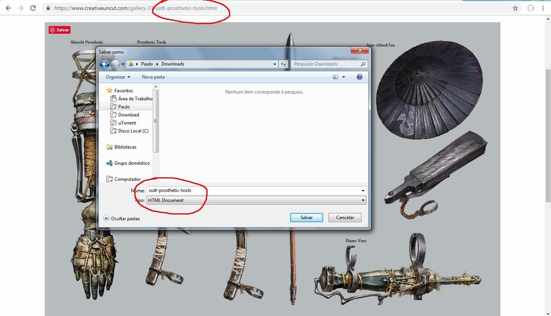The image size is (551, 316).
Task: Select Download in the sidebar
Action: (x=128, y=115)
